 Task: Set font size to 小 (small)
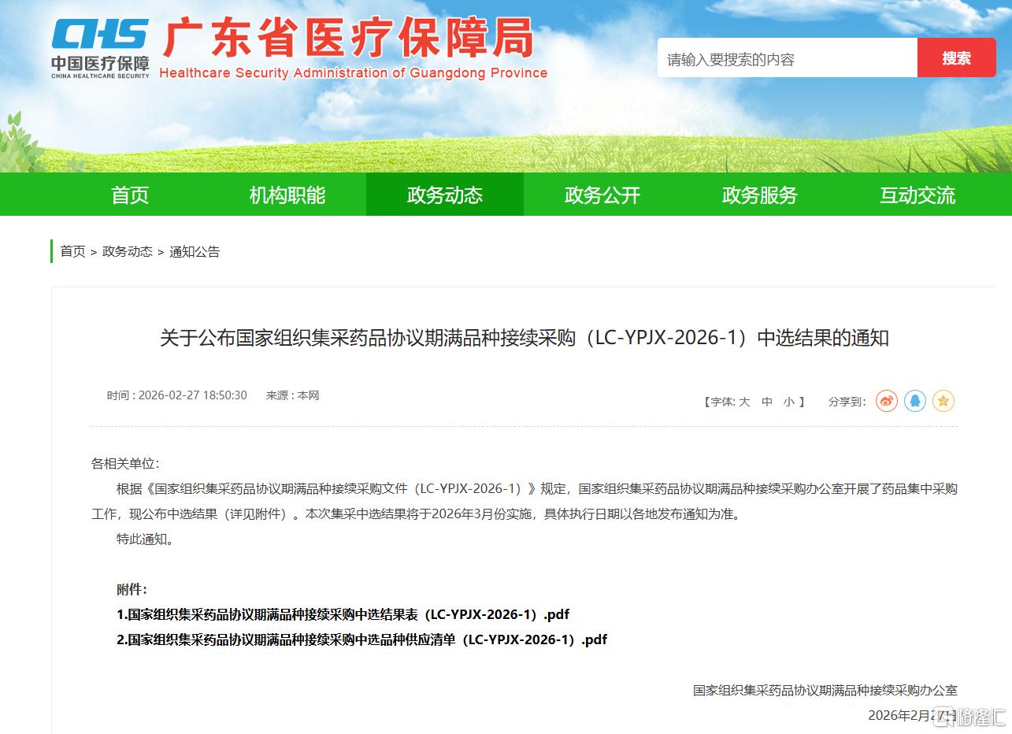(789, 402)
